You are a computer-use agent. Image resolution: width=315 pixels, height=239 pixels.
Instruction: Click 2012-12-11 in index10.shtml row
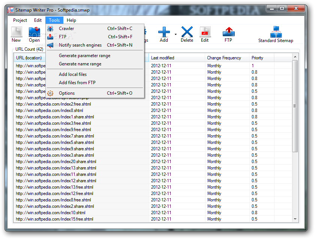pyautogui.click(x=161, y=213)
